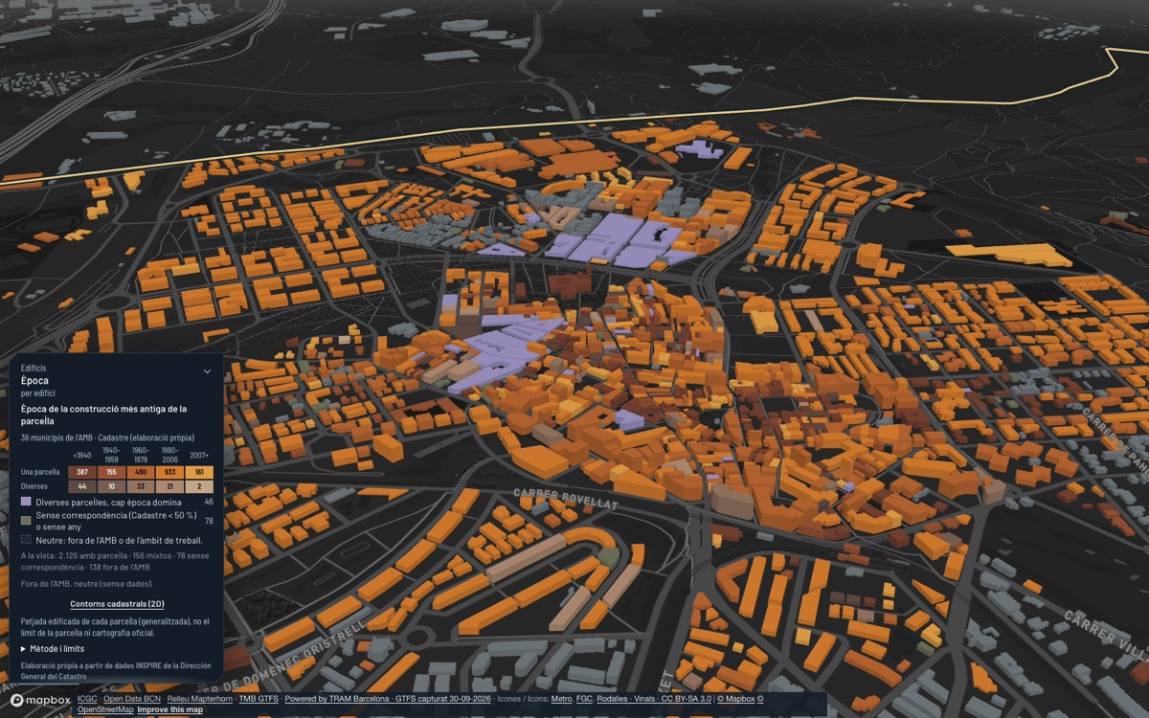Image resolution: width=1149 pixels, height=718 pixels.
Task: Click the '21' Diverses 1980-2006 swatch
Action: [x=169, y=486]
